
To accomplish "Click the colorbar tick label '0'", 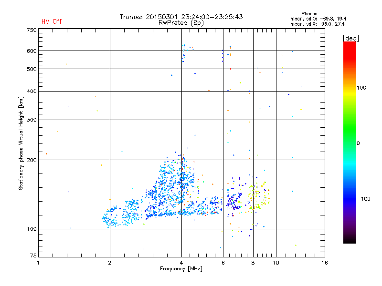I will click(358, 143).
